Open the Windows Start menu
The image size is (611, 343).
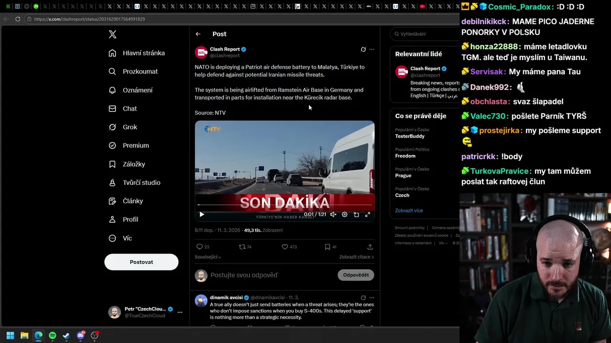(x=10, y=335)
